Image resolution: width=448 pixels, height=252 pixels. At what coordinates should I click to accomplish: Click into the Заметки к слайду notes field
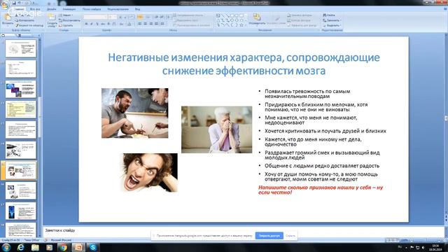pos(243,230)
